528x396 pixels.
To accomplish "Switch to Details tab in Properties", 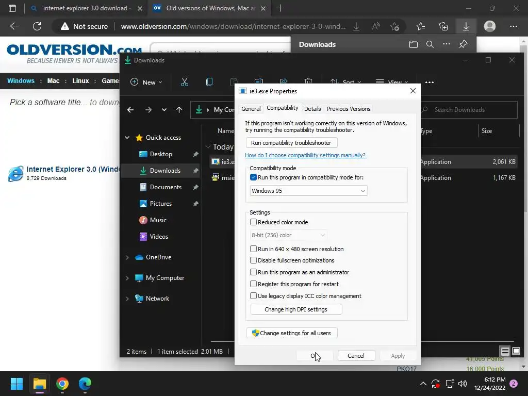I will coord(312,109).
